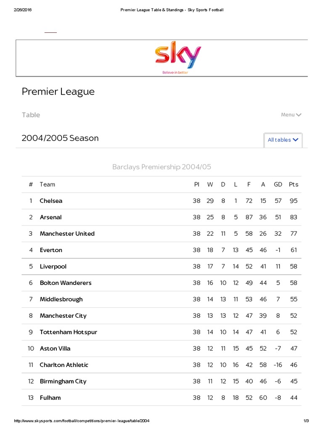The width and height of the screenshot is (323, 431).
Task: Open the Chelsea team link
Action: pos(51,201)
